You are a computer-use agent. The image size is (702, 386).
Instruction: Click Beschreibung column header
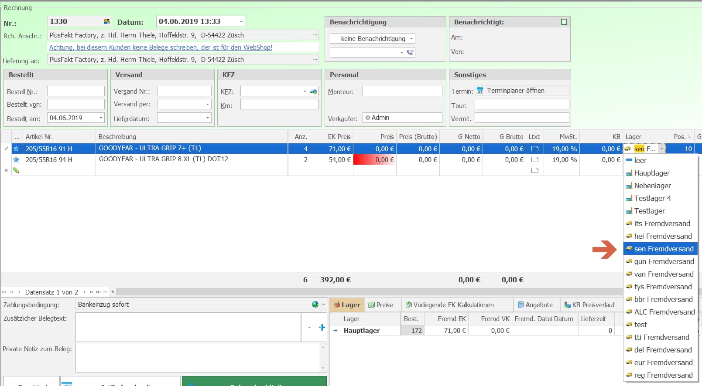tap(192, 137)
